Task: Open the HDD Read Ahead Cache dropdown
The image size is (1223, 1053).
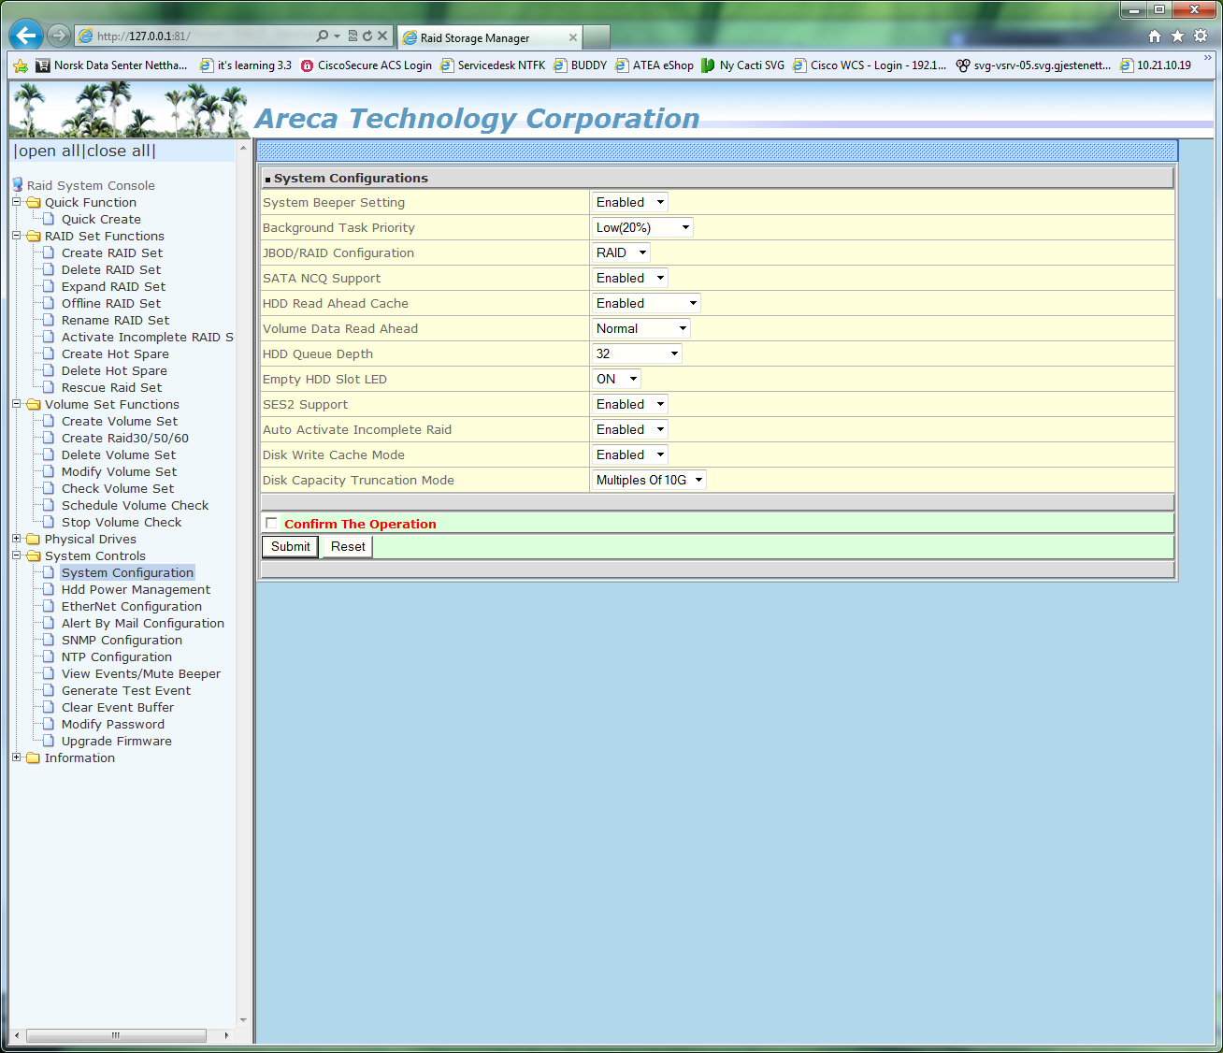Action: tap(646, 303)
